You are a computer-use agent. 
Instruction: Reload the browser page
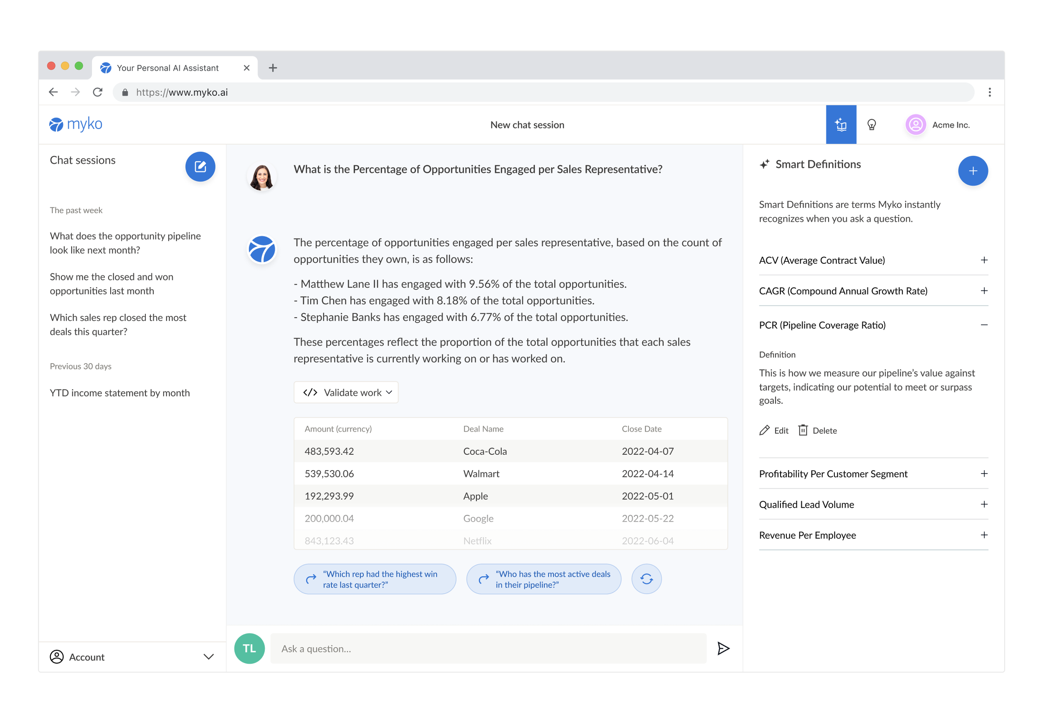pyautogui.click(x=98, y=92)
